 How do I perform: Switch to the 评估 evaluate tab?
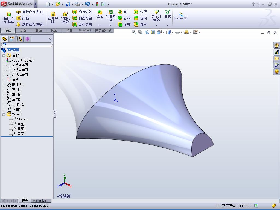(x=69, y=30)
